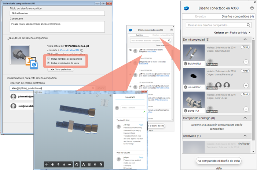Reply to Jeff Yan's Threadlock comment
Screen dimensions: 257x171
(x=141, y=125)
